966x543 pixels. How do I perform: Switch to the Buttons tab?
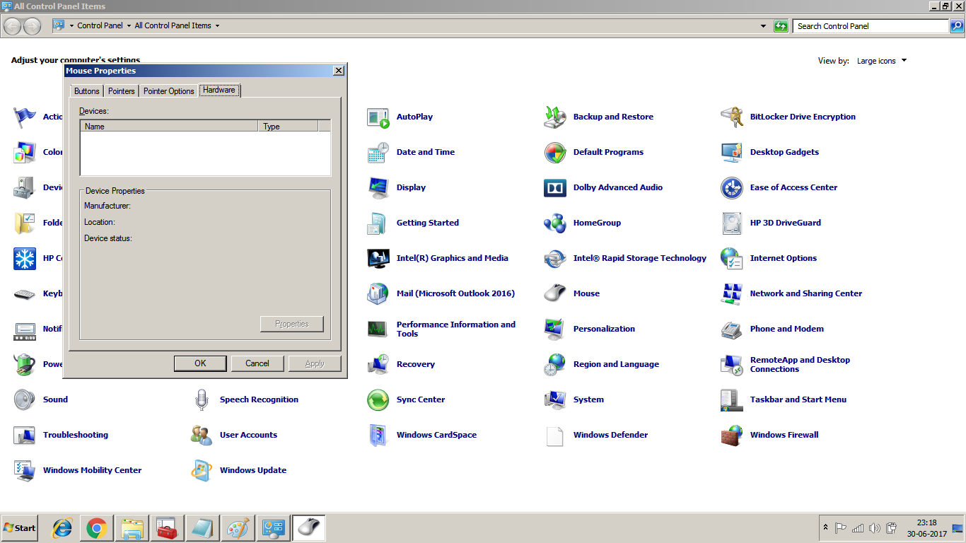86,90
